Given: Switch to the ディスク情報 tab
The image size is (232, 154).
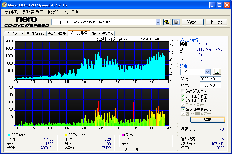Looking at the screenshot, I should (x=57, y=34).
